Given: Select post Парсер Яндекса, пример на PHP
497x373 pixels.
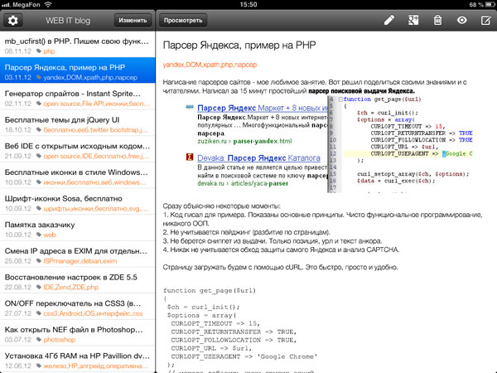Looking at the screenshot, I should [78, 70].
